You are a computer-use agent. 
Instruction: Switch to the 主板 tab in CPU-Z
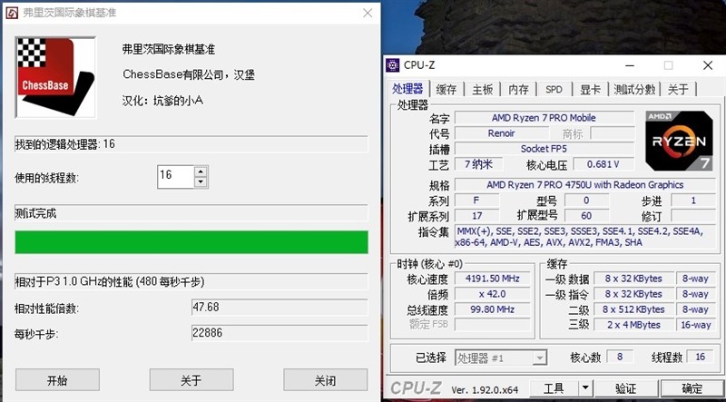pos(482,90)
